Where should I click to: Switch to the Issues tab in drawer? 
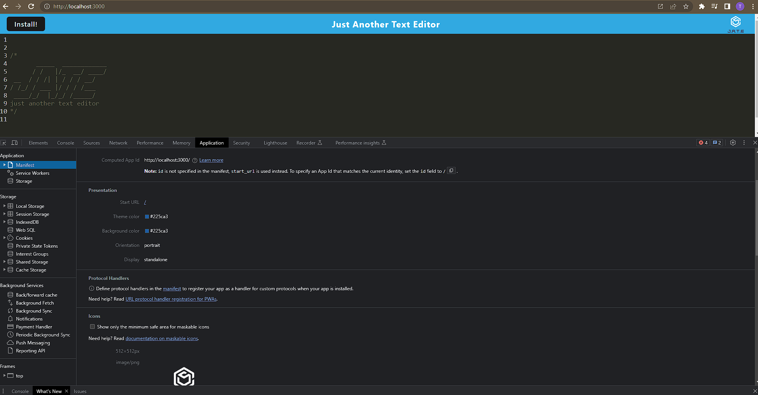pyautogui.click(x=80, y=391)
